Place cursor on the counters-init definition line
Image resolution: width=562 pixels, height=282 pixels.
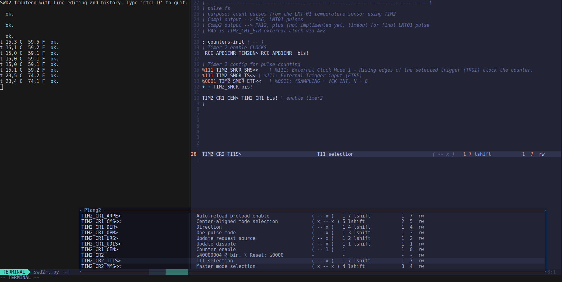[226, 42]
